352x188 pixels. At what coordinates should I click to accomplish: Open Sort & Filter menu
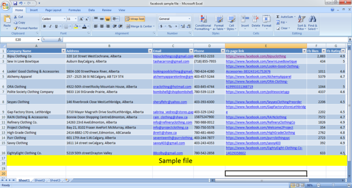tap(301, 23)
